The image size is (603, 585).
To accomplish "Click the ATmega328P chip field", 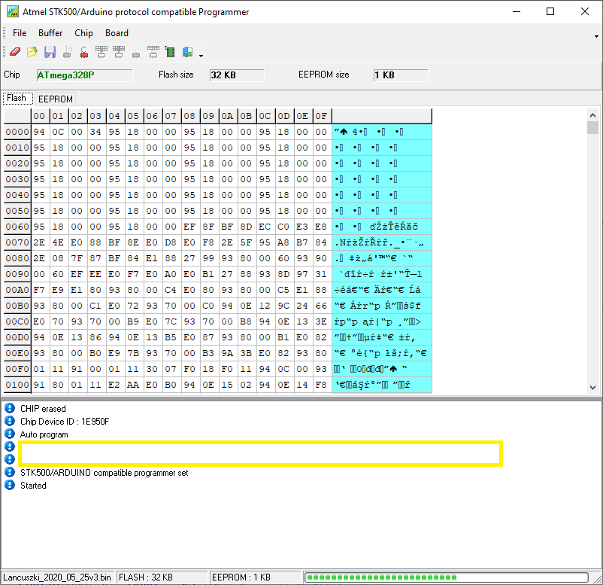I will coord(85,75).
